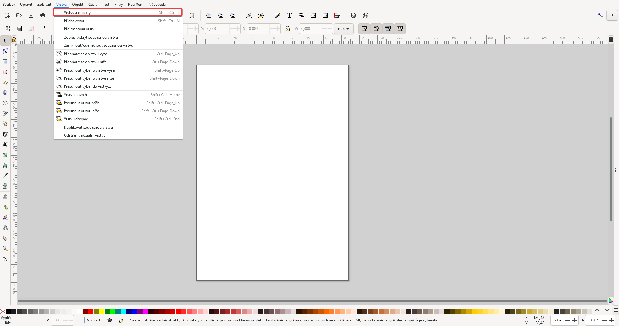
Task: Open the Filtry menu
Action: tap(118, 4)
